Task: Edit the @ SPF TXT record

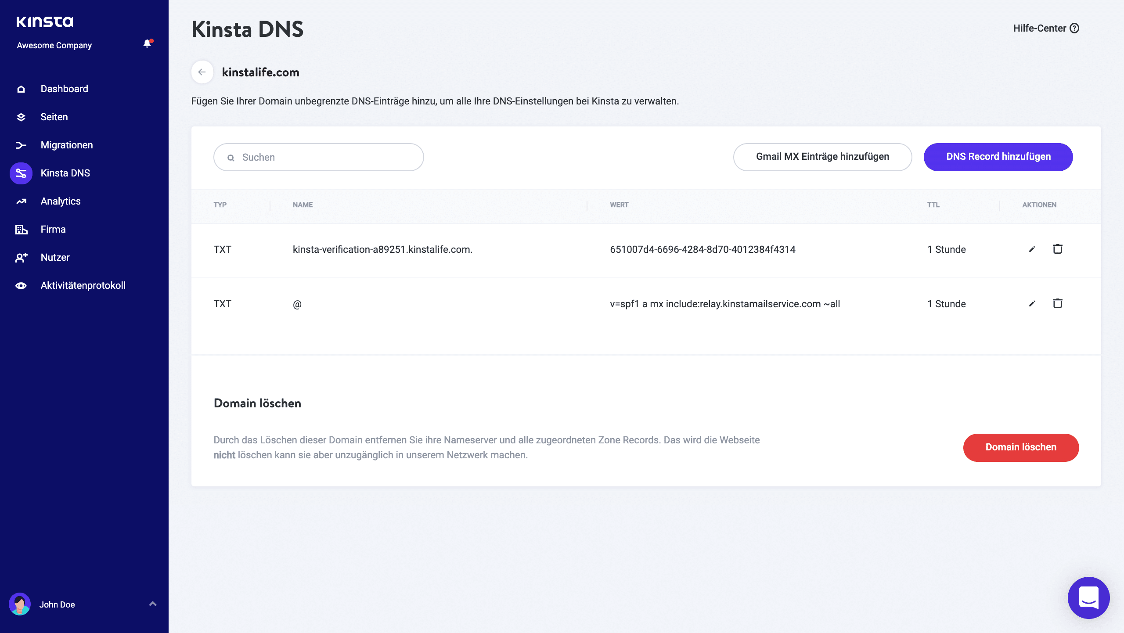Action: coord(1032,304)
